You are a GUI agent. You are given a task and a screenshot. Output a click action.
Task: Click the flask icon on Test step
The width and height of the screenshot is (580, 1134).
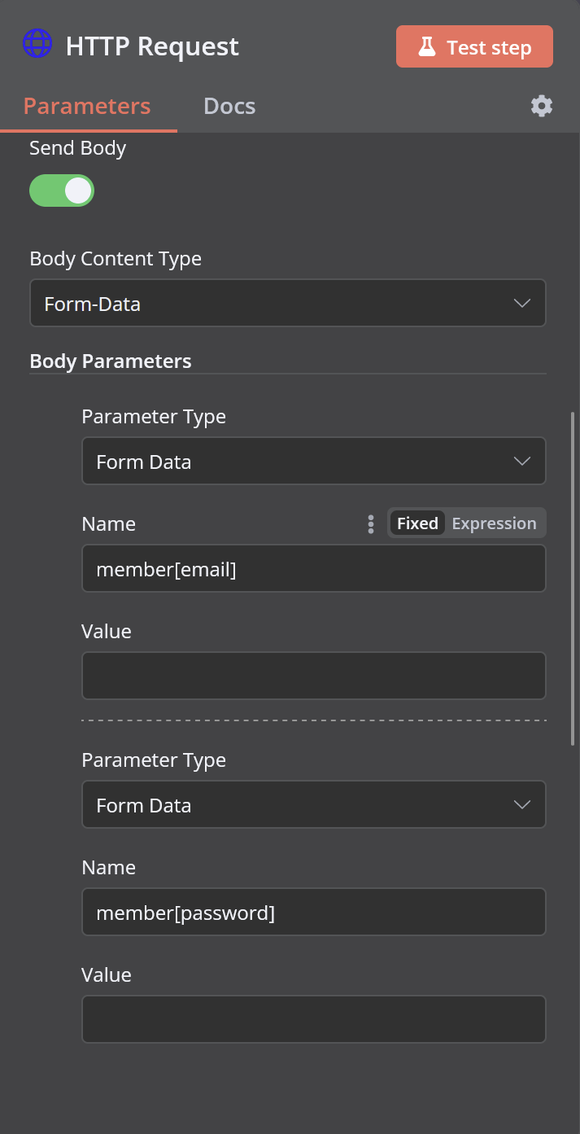click(x=427, y=47)
